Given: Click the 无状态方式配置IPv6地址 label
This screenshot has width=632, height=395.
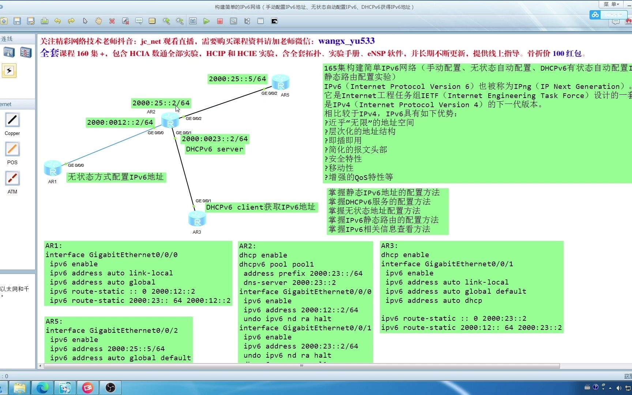Looking at the screenshot, I should [x=116, y=177].
